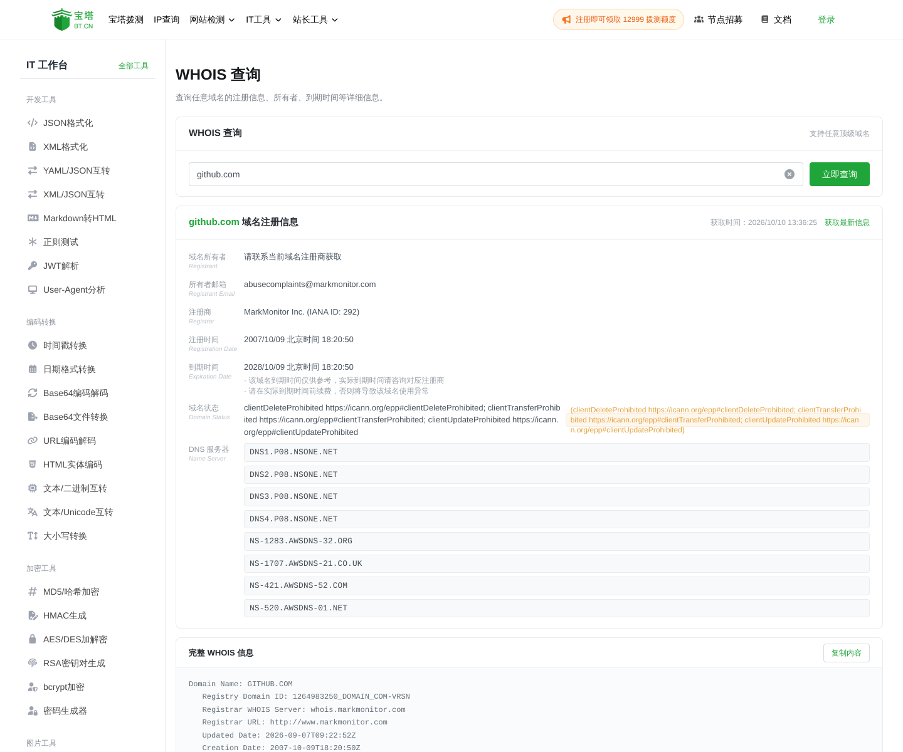
Task: Click the URL编码解码 chain link icon
Action: coord(33,441)
